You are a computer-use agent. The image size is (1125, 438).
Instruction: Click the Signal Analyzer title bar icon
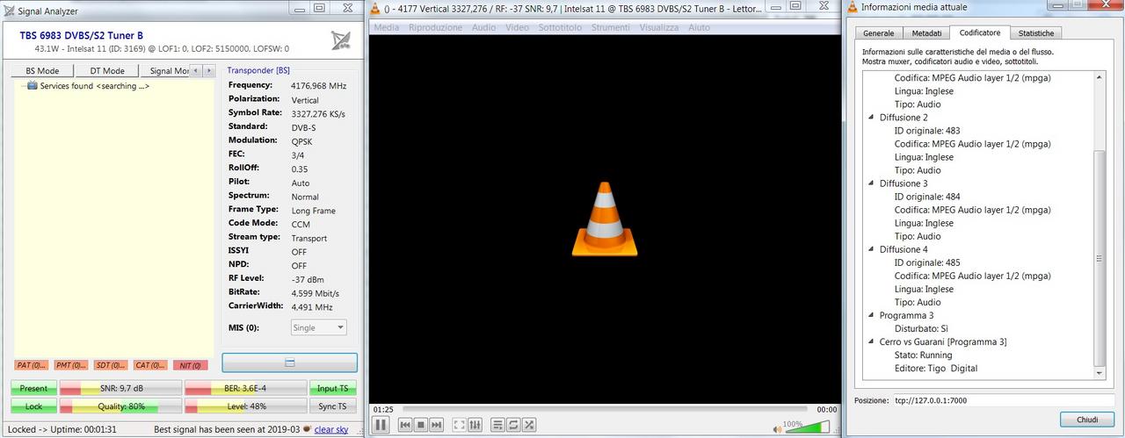point(10,10)
